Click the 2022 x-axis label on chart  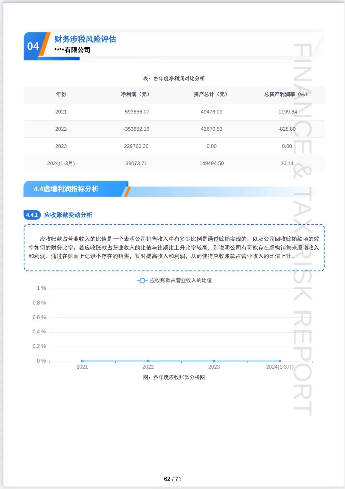[148, 367]
